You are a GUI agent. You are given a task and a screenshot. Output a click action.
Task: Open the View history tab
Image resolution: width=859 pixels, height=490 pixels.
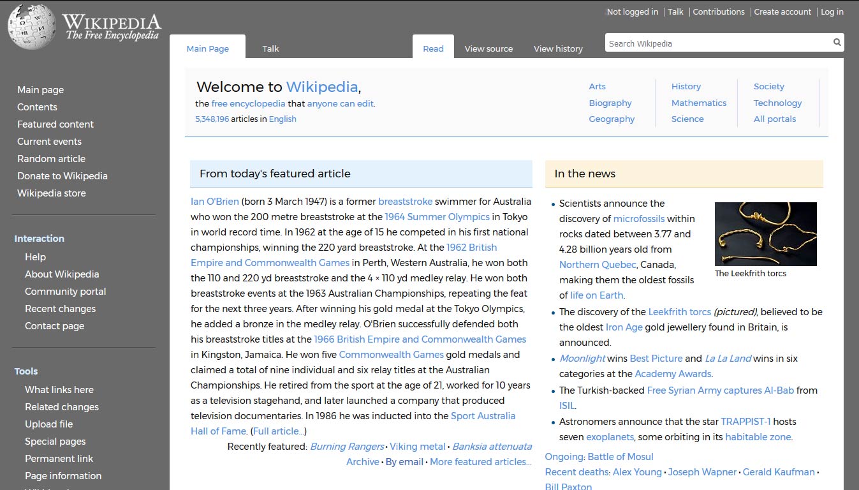558,48
